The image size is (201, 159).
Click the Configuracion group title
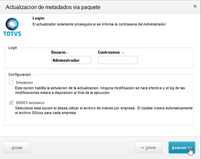(19, 75)
